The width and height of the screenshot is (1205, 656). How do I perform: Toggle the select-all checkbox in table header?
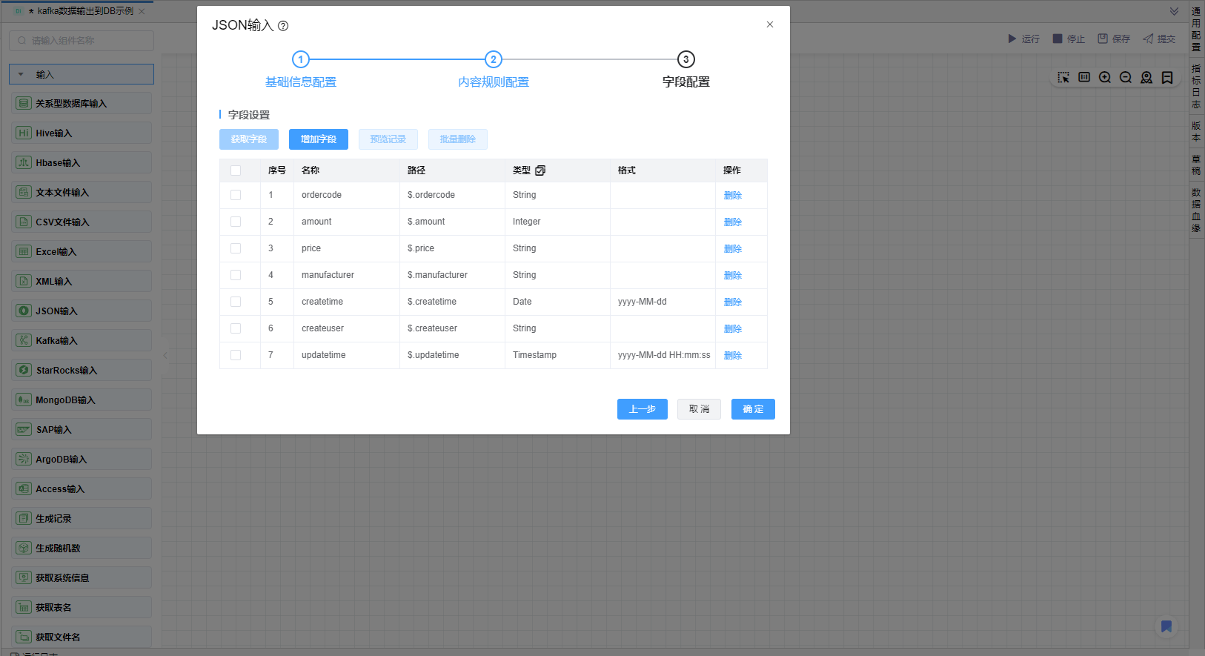pos(236,170)
